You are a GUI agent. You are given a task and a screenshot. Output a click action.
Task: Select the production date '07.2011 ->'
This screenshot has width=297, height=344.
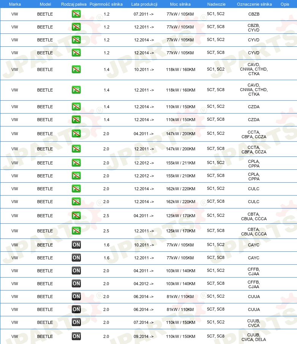(144, 14)
